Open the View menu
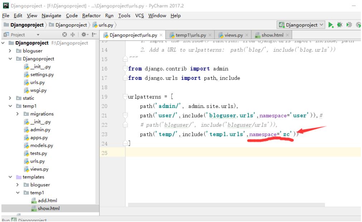 (32, 15)
